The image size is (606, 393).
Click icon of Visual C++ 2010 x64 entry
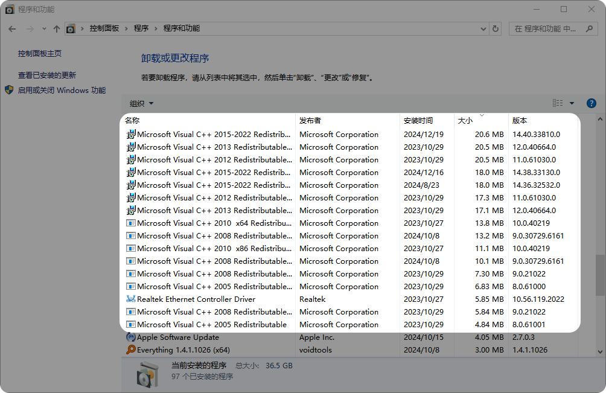131,223
